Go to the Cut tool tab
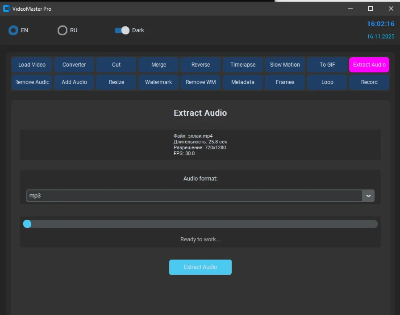This screenshot has height=315, width=400. [116, 65]
